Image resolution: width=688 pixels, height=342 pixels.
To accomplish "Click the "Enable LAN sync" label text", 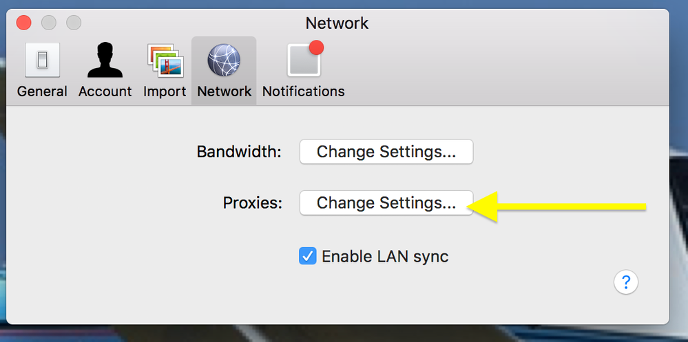I will click(385, 257).
